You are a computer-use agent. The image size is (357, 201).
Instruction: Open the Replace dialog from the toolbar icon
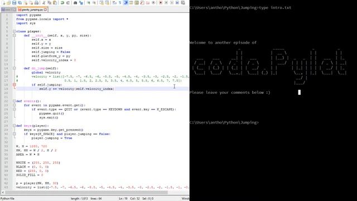(x=81, y=3)
